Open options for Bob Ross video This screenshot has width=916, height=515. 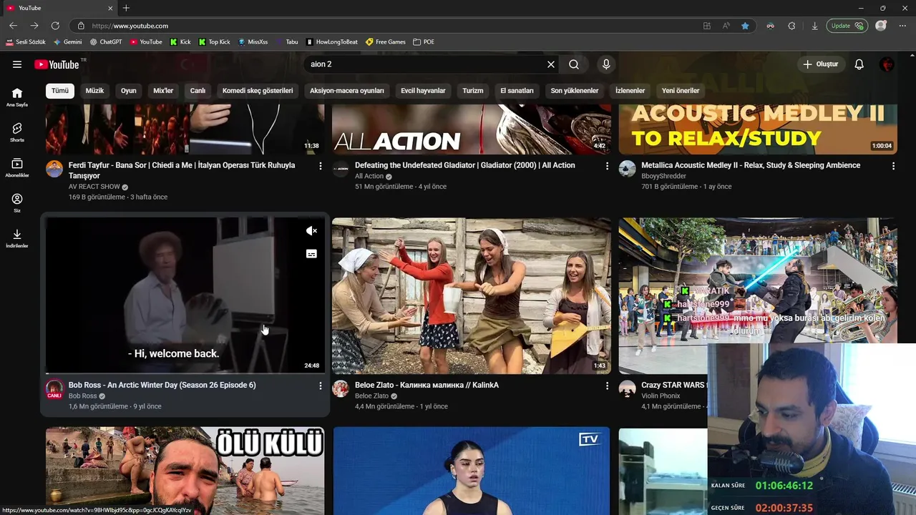point(320,386)
